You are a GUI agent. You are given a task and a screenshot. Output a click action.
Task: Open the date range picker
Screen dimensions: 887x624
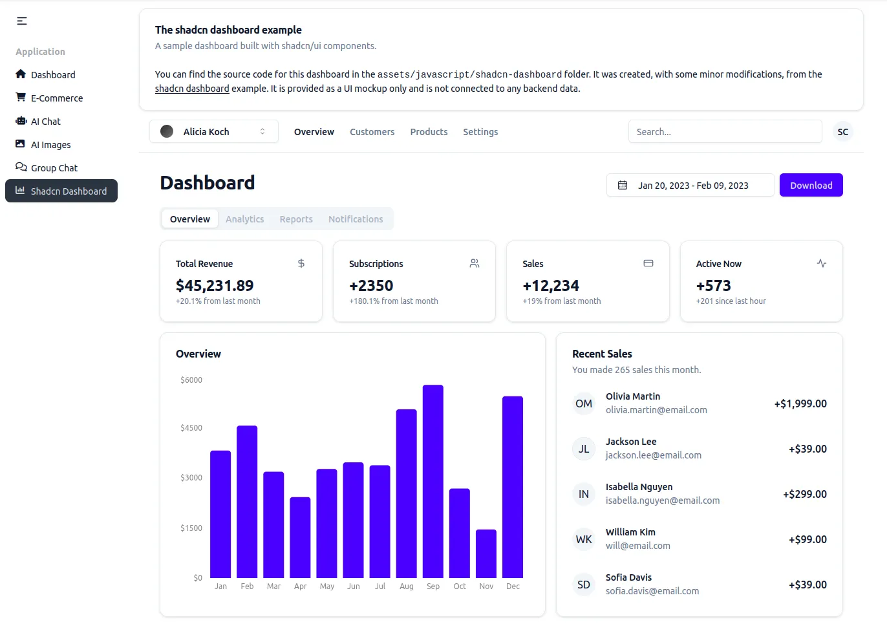pyautogui.click(x=690, y=185)
